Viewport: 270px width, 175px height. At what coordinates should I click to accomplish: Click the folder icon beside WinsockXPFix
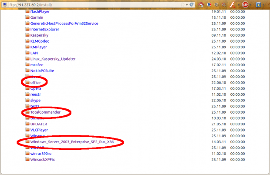(27, 159)
